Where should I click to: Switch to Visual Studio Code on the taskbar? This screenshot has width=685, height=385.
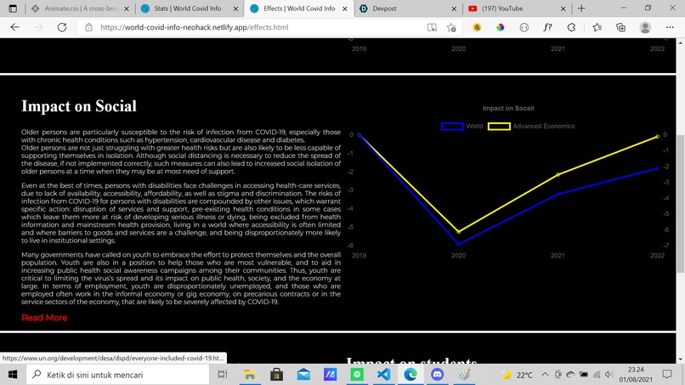(383, 375)
